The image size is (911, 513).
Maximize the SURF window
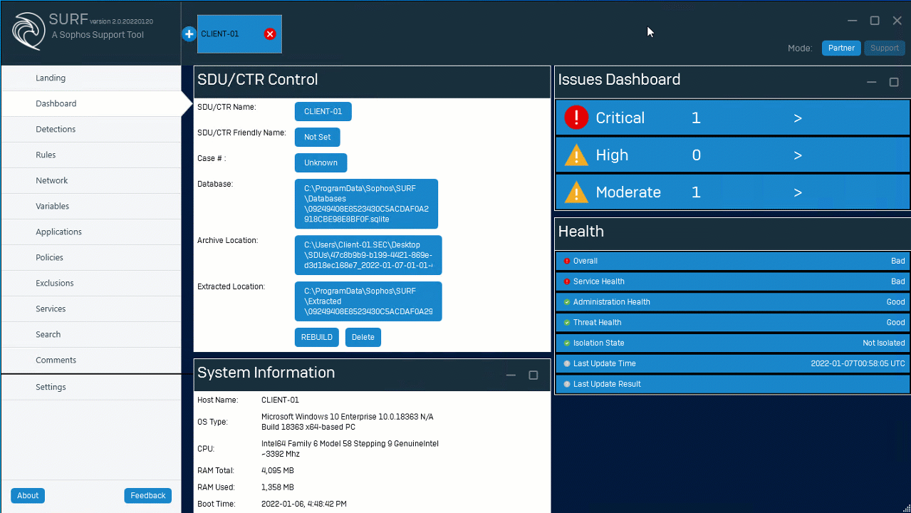coord(875,21)
